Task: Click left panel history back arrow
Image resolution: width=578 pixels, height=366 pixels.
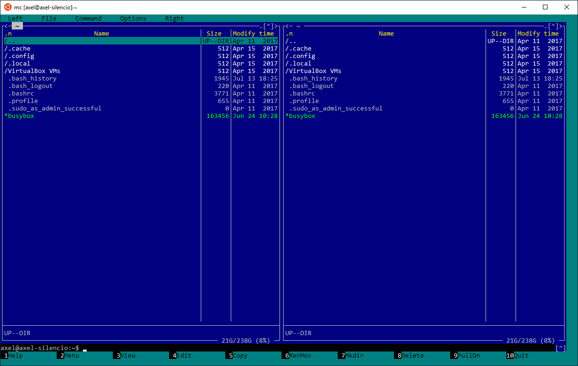Action: tap(6, 26)
